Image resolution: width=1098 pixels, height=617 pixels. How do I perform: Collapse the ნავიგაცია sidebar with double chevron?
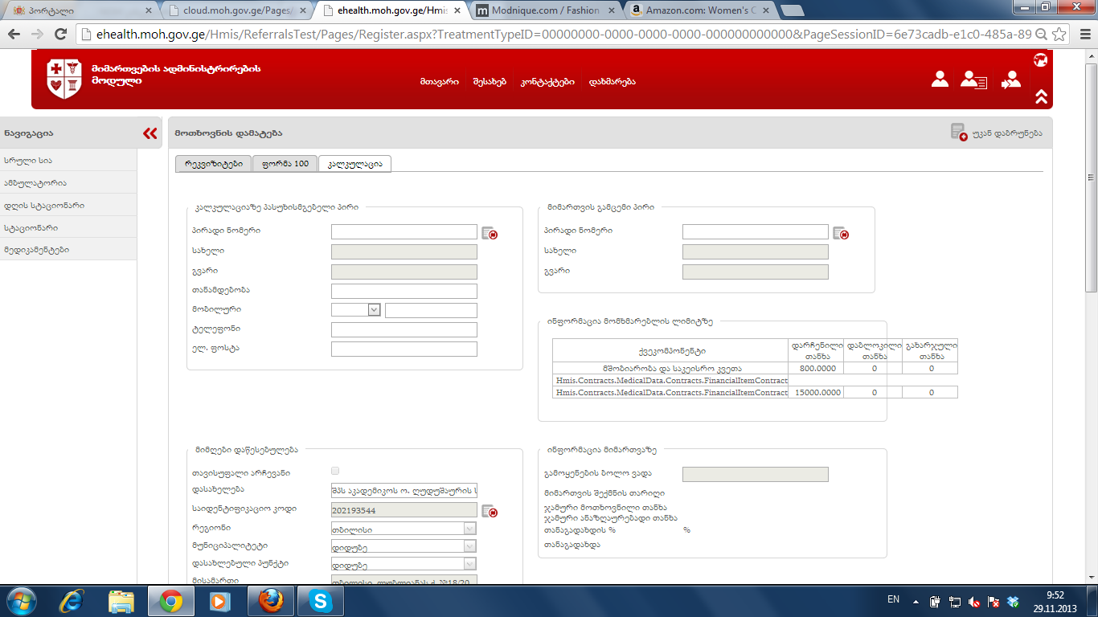[150, 133]
